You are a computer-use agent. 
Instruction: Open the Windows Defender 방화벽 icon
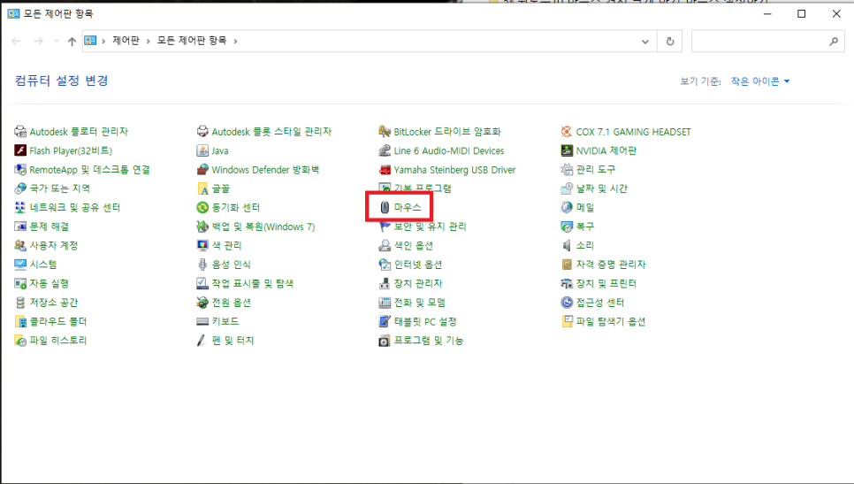click(x=202, y=170)
